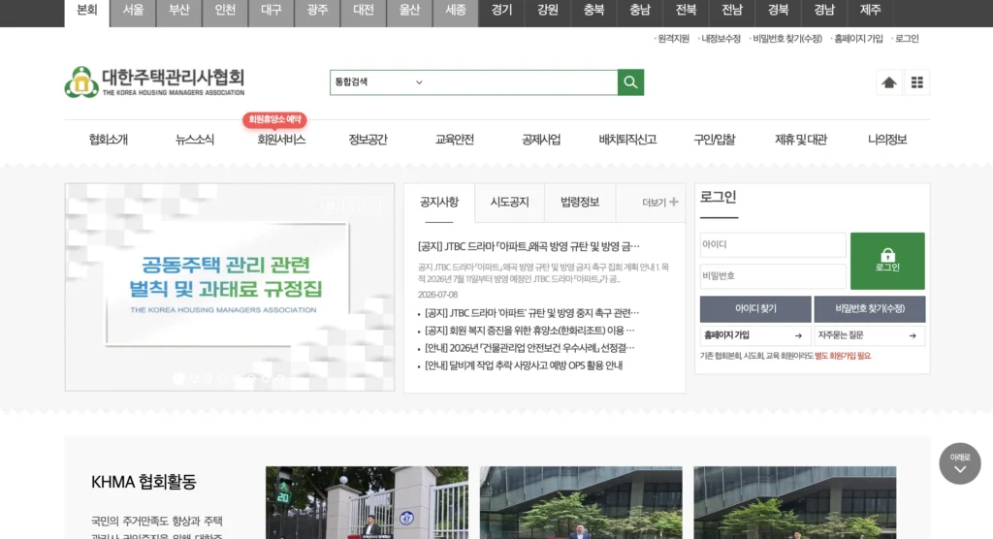
Task: Click the 내정보수정 top link
Action: (x=721, y=39)
